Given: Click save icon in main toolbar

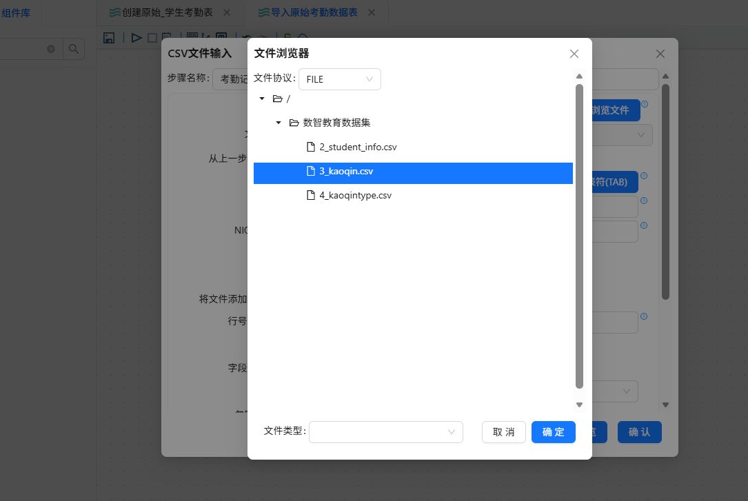Looking at the screenshot, I should pos(109,38).
